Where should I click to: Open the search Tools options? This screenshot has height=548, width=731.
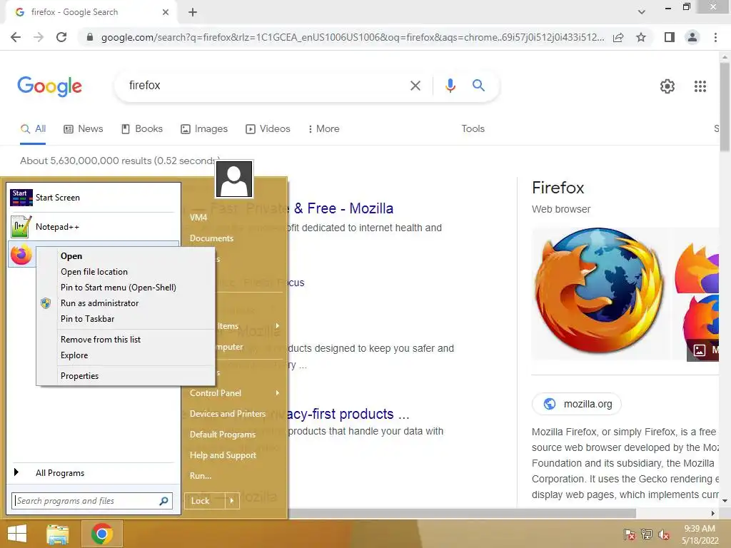[473, 129]
